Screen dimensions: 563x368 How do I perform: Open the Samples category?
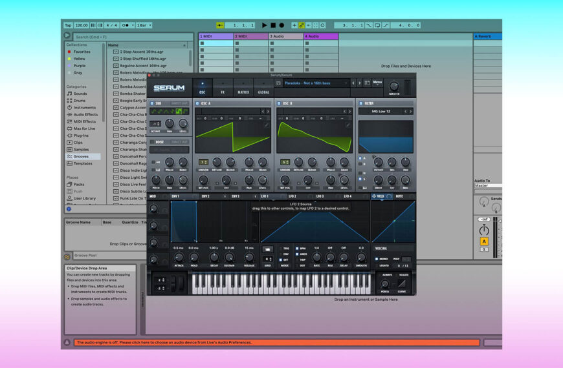tap(81, 150)
